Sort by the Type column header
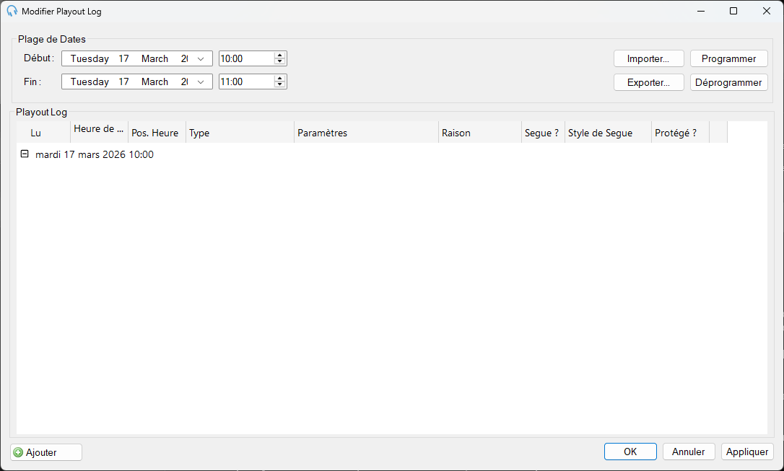784x471 pixels. coord(240,133)
